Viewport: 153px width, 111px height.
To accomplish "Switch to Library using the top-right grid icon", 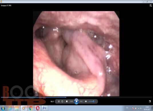I will pyautogui.click(x=151, y=5).
